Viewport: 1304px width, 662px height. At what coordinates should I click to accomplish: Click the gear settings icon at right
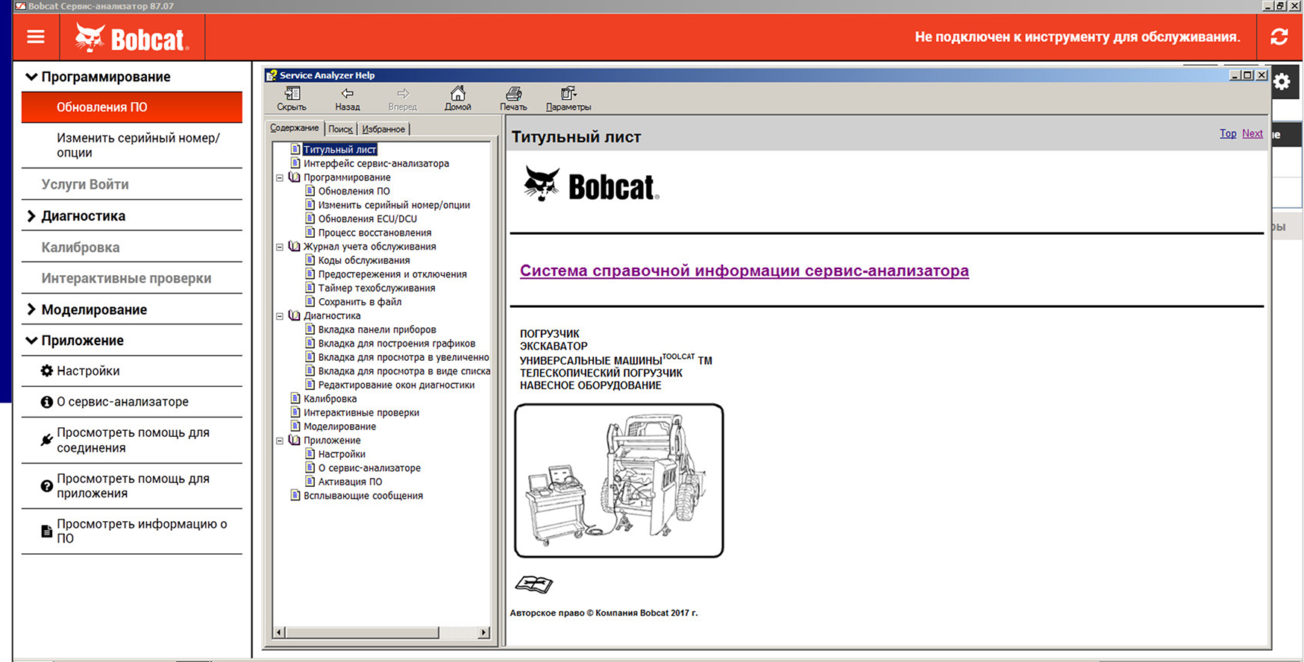point(1282,81)
